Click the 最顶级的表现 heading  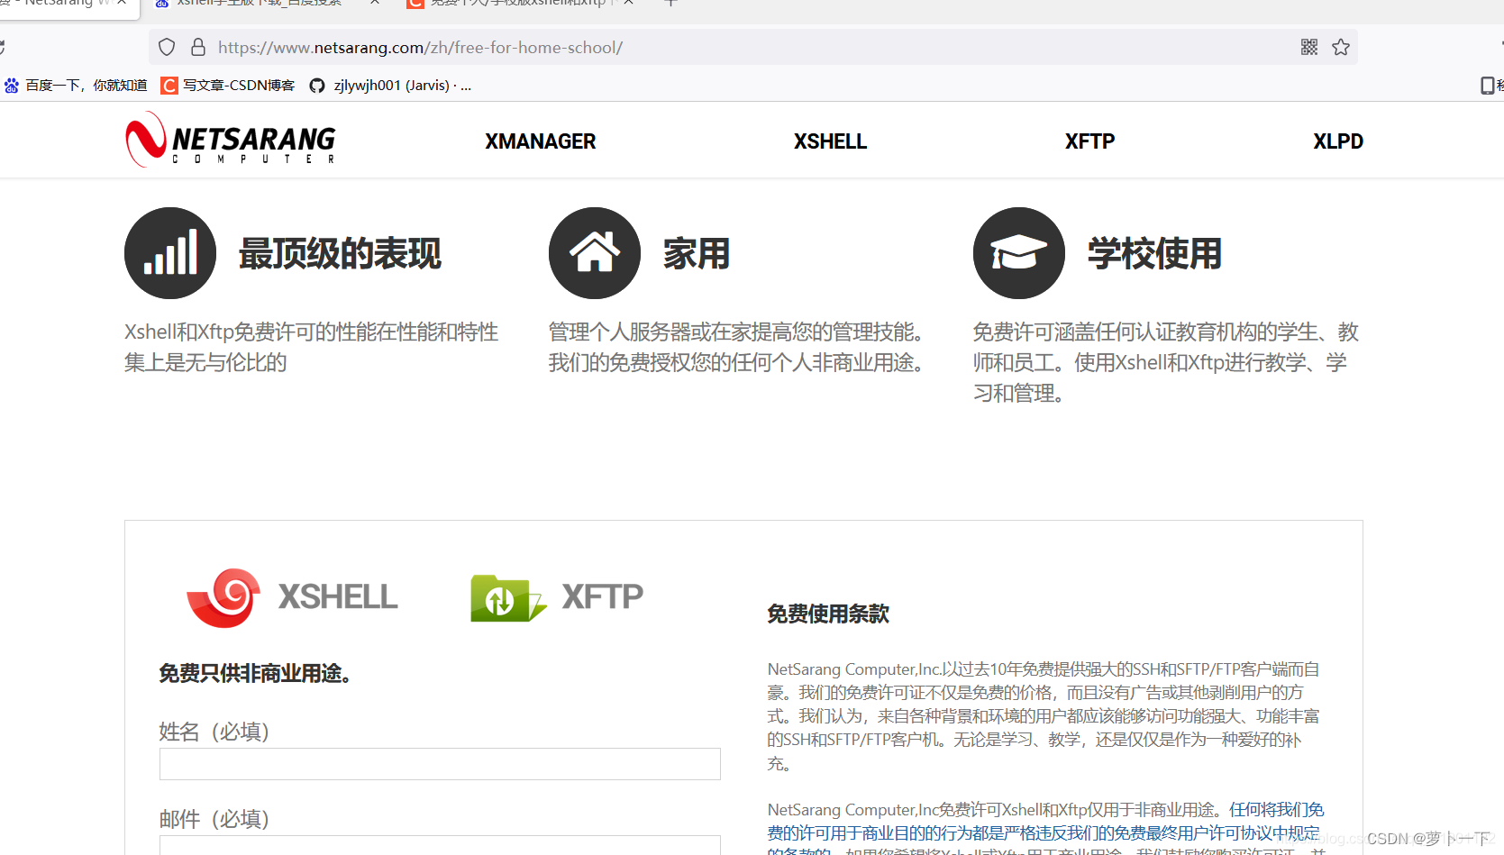coord(340,254)
